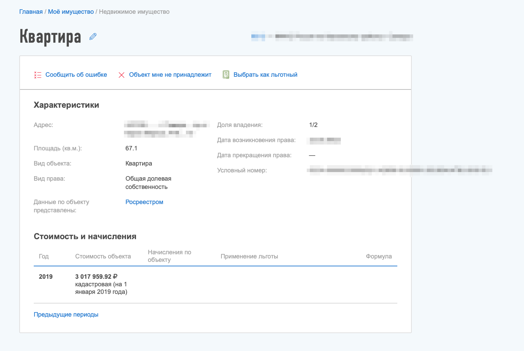This screenshot has height=351, width=524.
Task: Click the Стоимость объекта column header
Action: pos(103,256)
